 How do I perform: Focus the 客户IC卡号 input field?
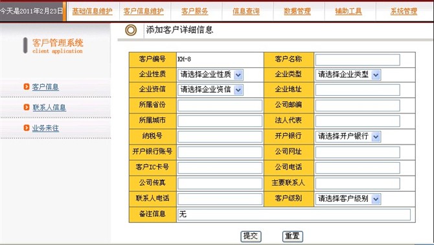pyautogui.click(x=220, y=168)
